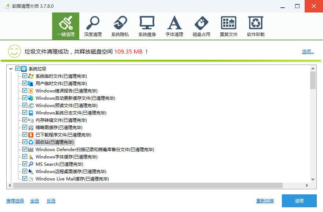Switch to the 一键清理 broom tab
Image resolution: width=323 pixels, height=212 pixels.
click(65, 26)
